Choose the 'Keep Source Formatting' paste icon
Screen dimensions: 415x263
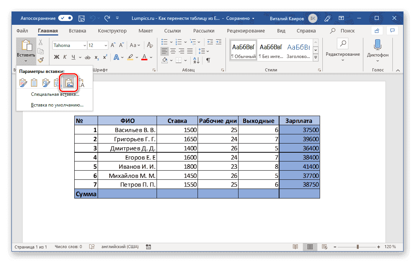pos(23,82)
